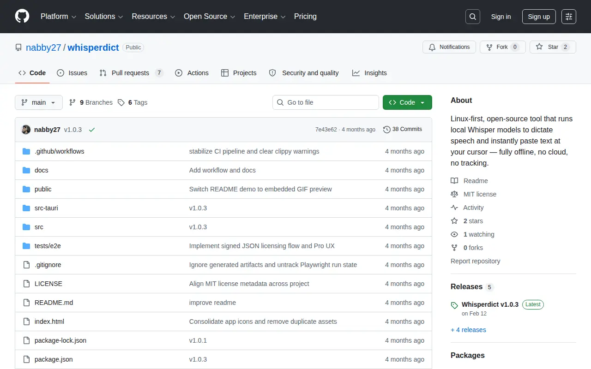Open the nabby27 avatar beside the commit
591x369 pixels.
(26, 130)
